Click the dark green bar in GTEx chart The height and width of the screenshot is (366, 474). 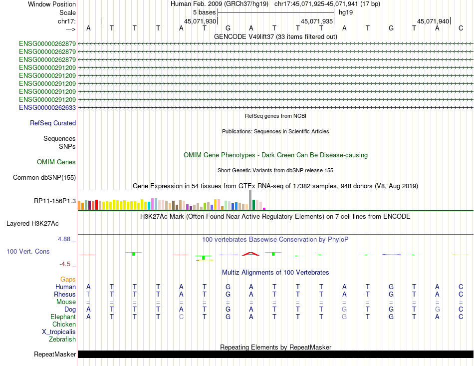[x=253, y=205]
